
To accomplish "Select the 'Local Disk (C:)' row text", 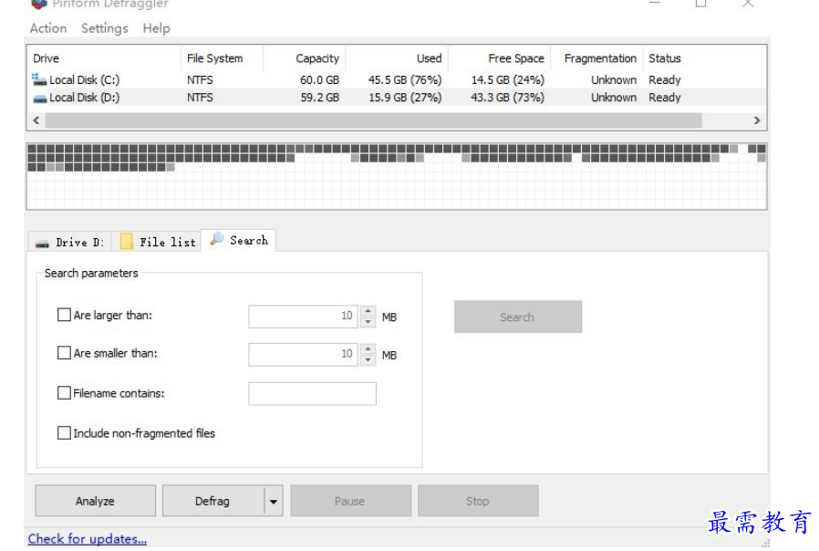I will coord(84,80).
